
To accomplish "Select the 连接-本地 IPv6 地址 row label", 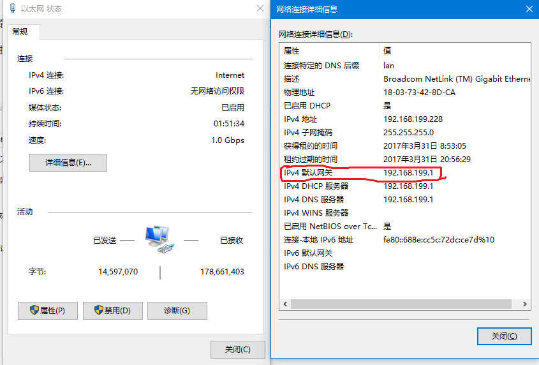I will click(x=318, y=240).
